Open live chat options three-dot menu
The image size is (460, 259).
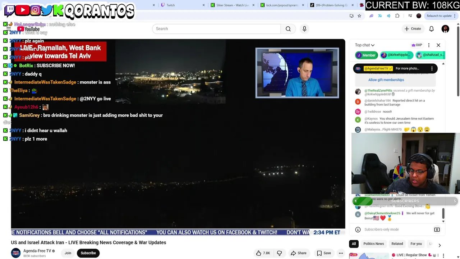point(429,45)
